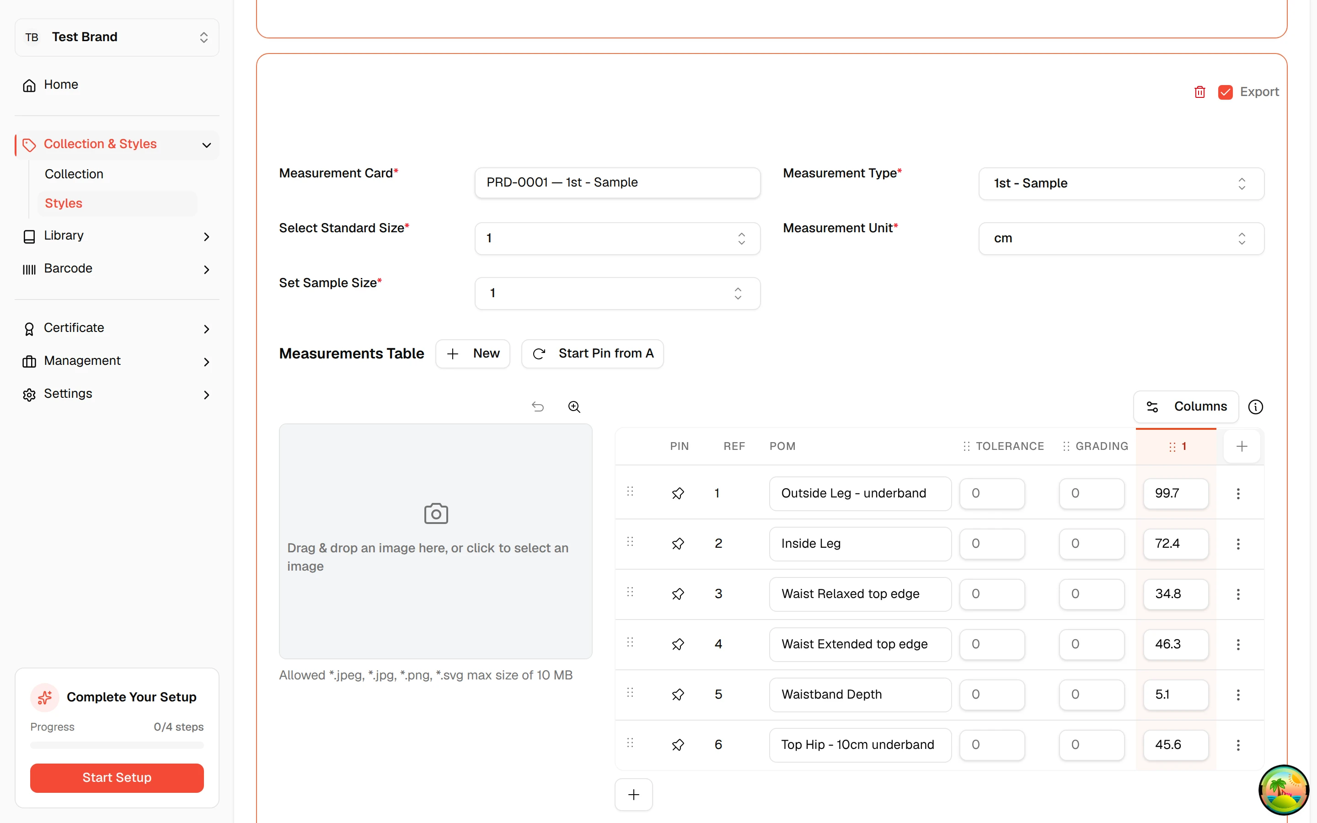
Task: Add a measurement row with bottom plus
Action: 633,795
